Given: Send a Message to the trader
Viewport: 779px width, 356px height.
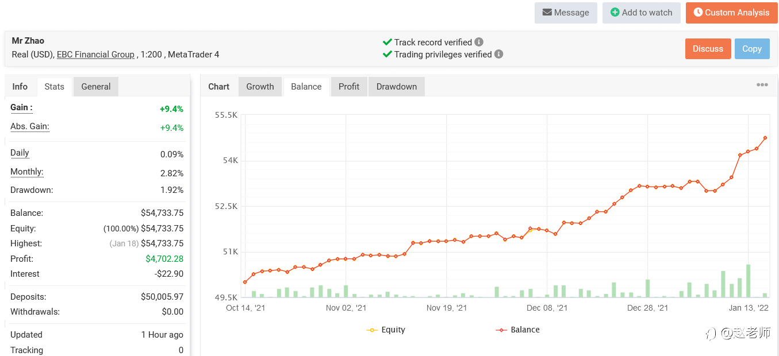Looking at the screenshot, I should [x=566, y=13].
